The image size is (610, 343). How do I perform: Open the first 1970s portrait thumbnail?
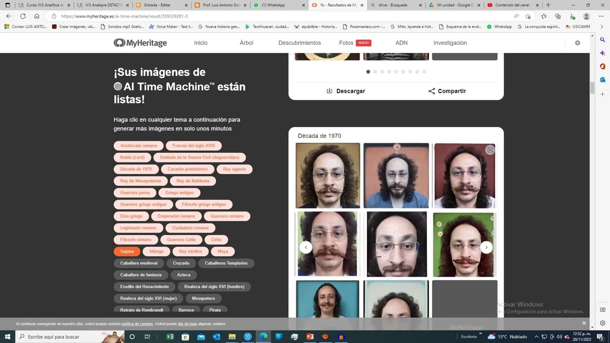pyautogui.click(x=328, y=176)
